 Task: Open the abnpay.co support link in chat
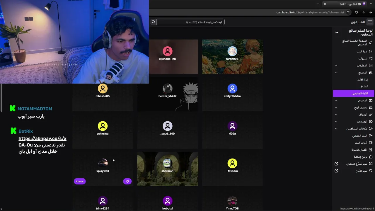[42, 142]
